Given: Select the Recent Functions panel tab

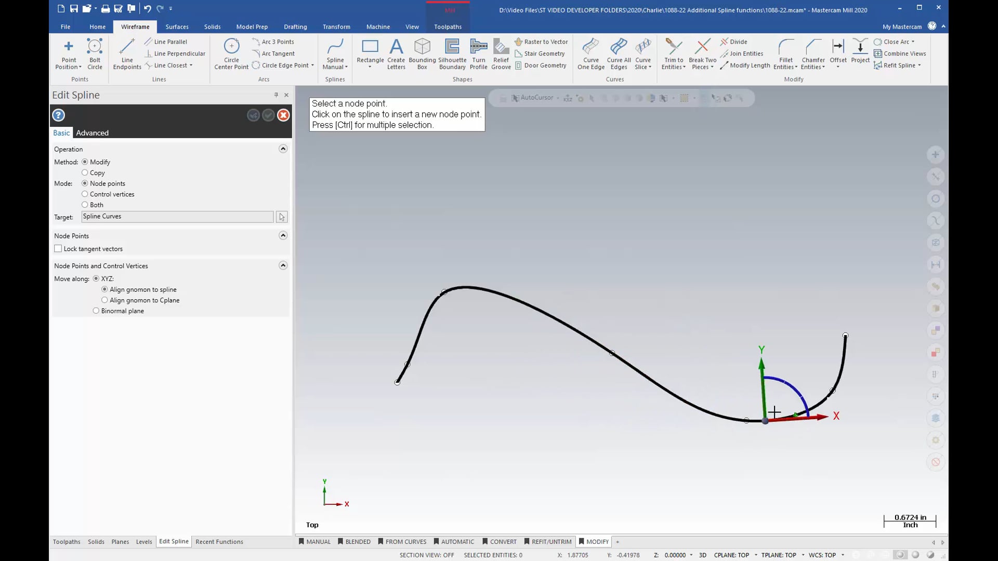Looking at the screenshot, I should (x=219, y=542).
